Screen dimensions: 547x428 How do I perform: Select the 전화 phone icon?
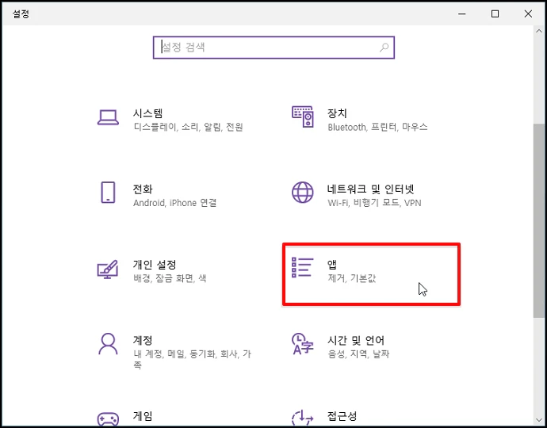point(108,192)
